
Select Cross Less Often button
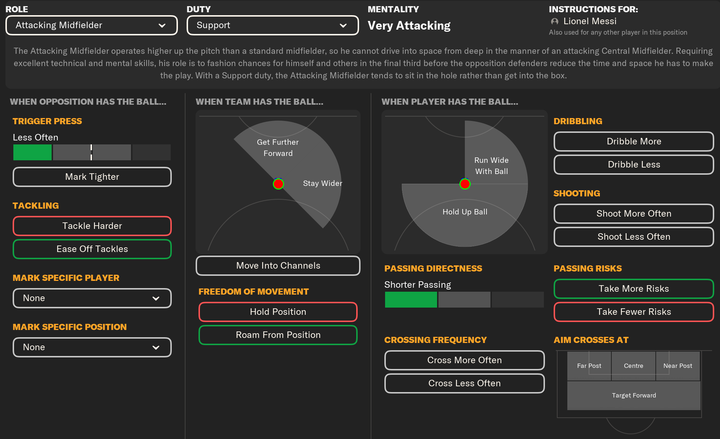click(464, 383)
